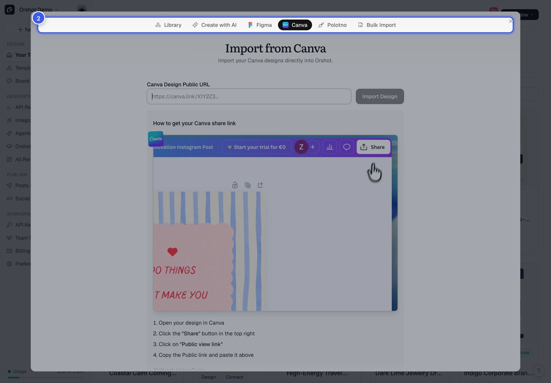Click the Billing card icon

pyautogui.click(x=9, y=251)
